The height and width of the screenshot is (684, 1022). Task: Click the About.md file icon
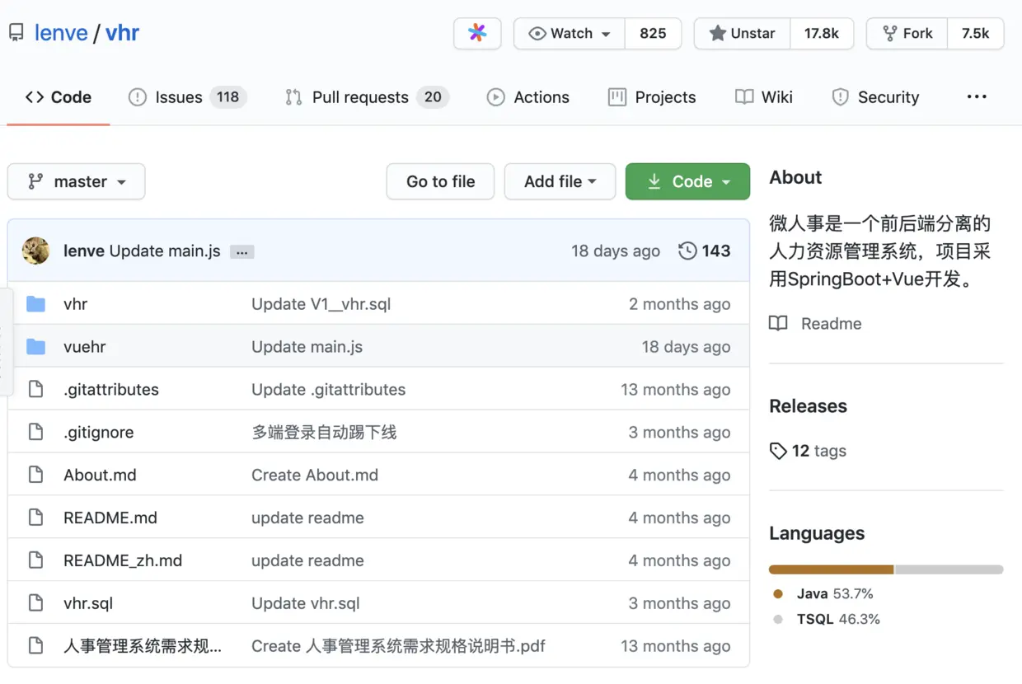coord(35,476)
